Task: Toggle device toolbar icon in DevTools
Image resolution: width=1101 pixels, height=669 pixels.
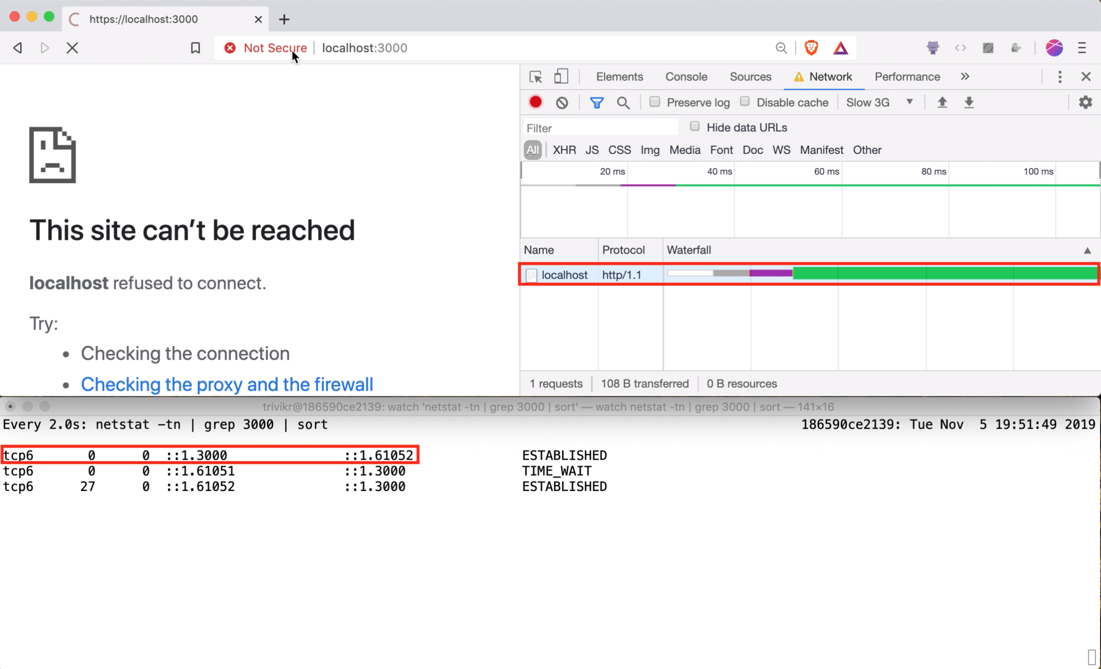Action: click(x=561, y=77)
